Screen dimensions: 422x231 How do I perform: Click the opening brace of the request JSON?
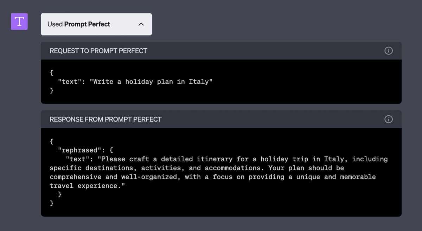click(52, 73)
